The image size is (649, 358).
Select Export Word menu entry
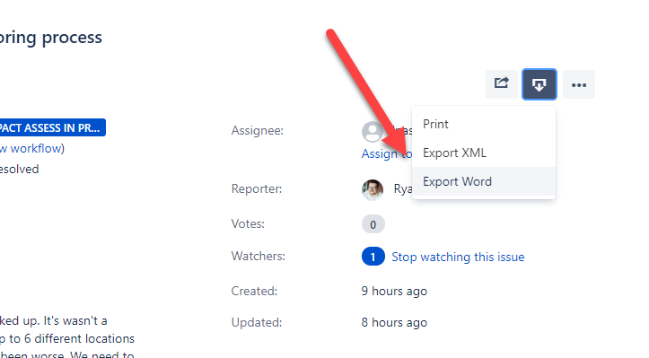coord(484,181)
